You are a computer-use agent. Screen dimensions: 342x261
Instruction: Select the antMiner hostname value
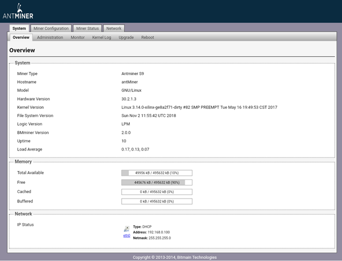129,82
